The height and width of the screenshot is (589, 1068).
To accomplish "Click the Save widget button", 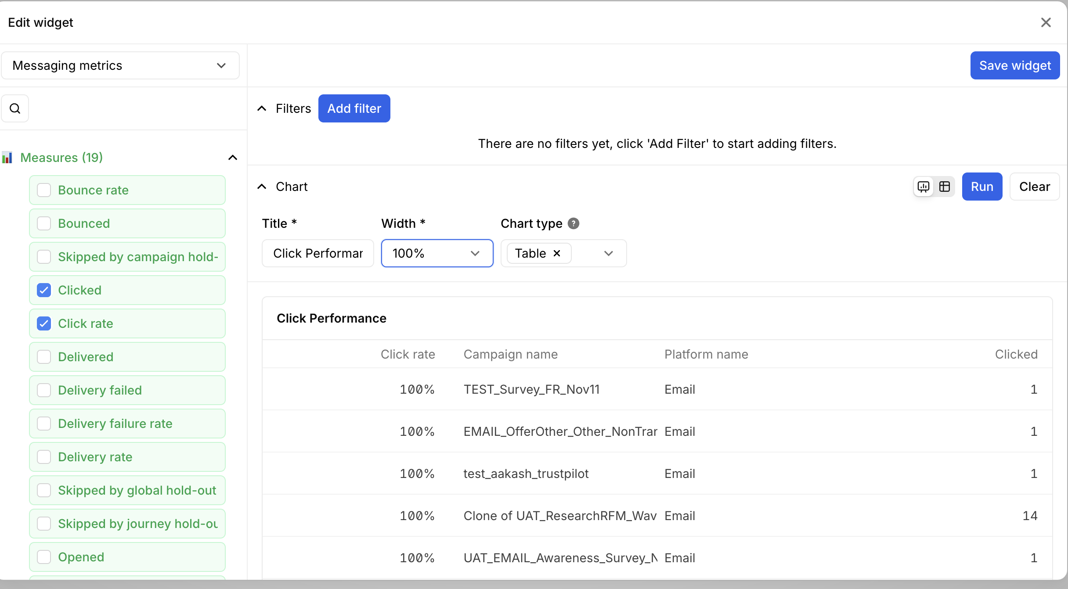I will 1014,65.
